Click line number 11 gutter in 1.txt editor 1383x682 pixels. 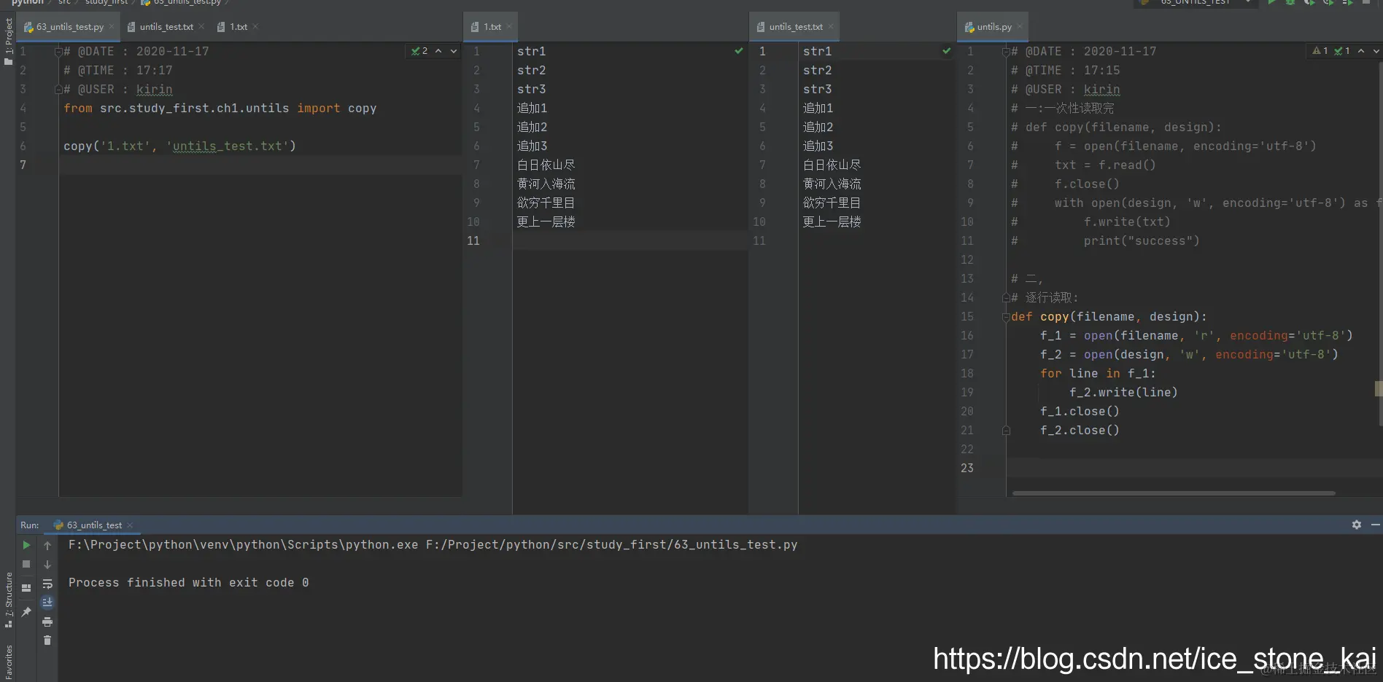(473, 240)
